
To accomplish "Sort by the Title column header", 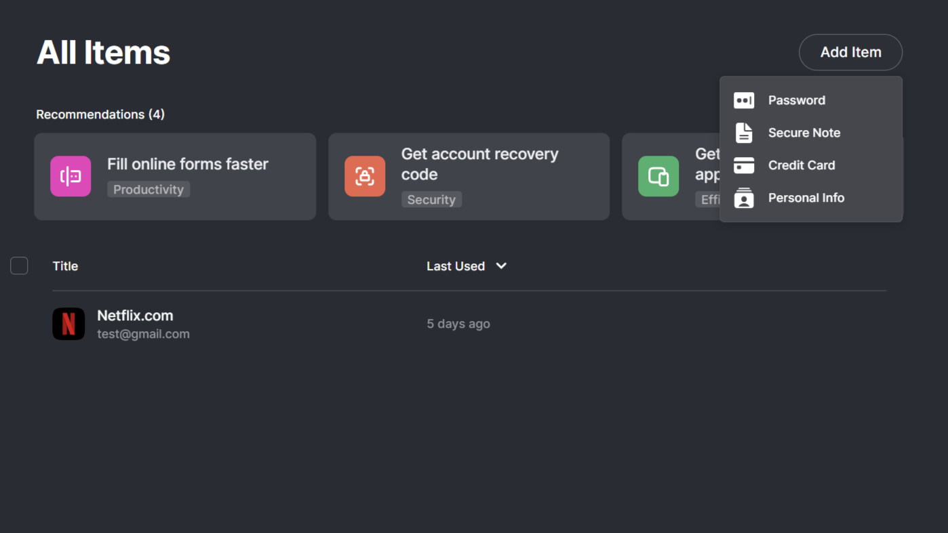I will pos(65,266).
